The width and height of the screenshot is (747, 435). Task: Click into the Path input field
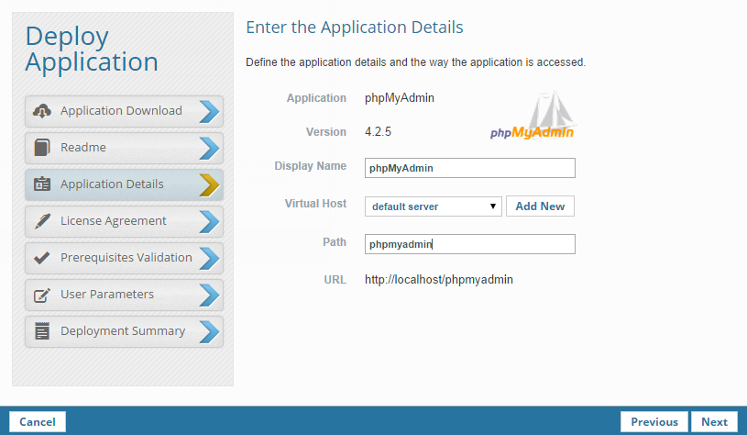[469, 244]
